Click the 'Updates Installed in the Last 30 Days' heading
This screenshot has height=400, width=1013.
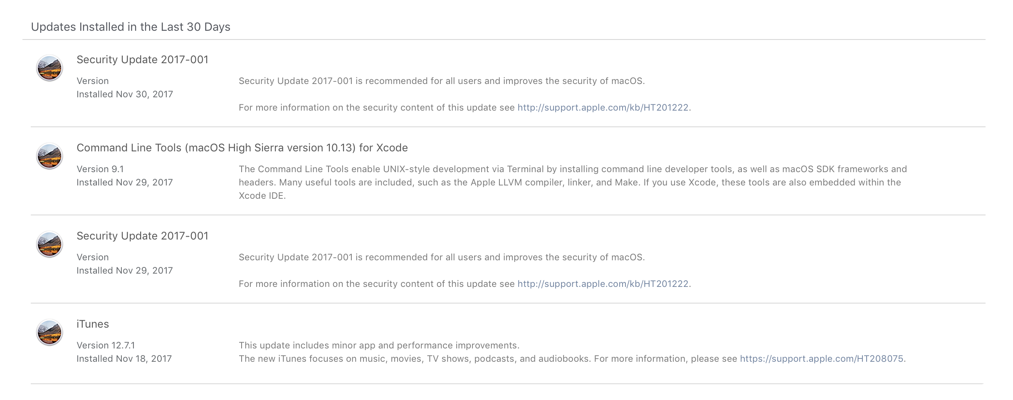click(131, 27)
